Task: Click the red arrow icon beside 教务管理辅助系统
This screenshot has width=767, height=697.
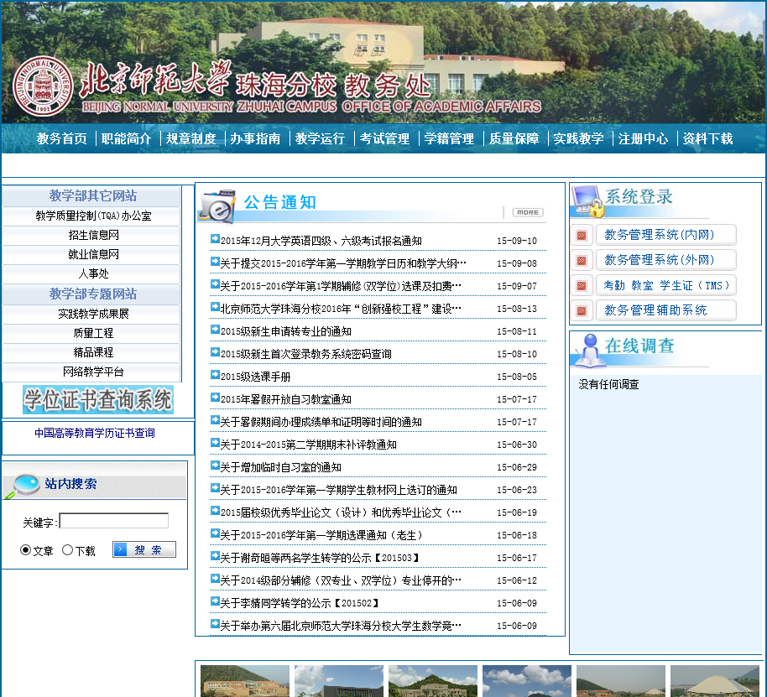Action: pos(582,311)
